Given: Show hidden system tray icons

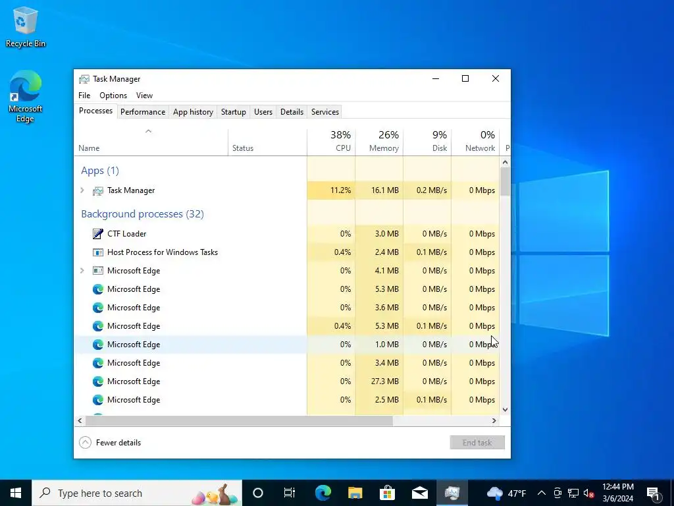Looking at the screenshot, I should click(542, 493).
